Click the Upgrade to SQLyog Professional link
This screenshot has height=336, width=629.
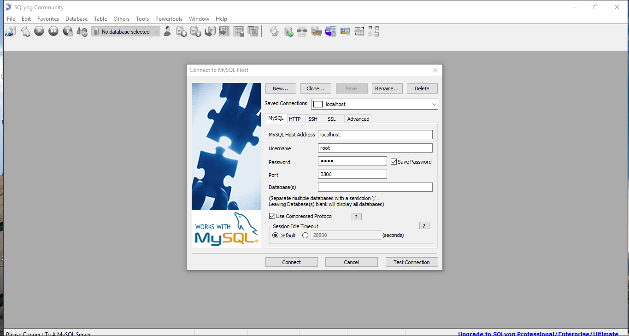[538, 333]
